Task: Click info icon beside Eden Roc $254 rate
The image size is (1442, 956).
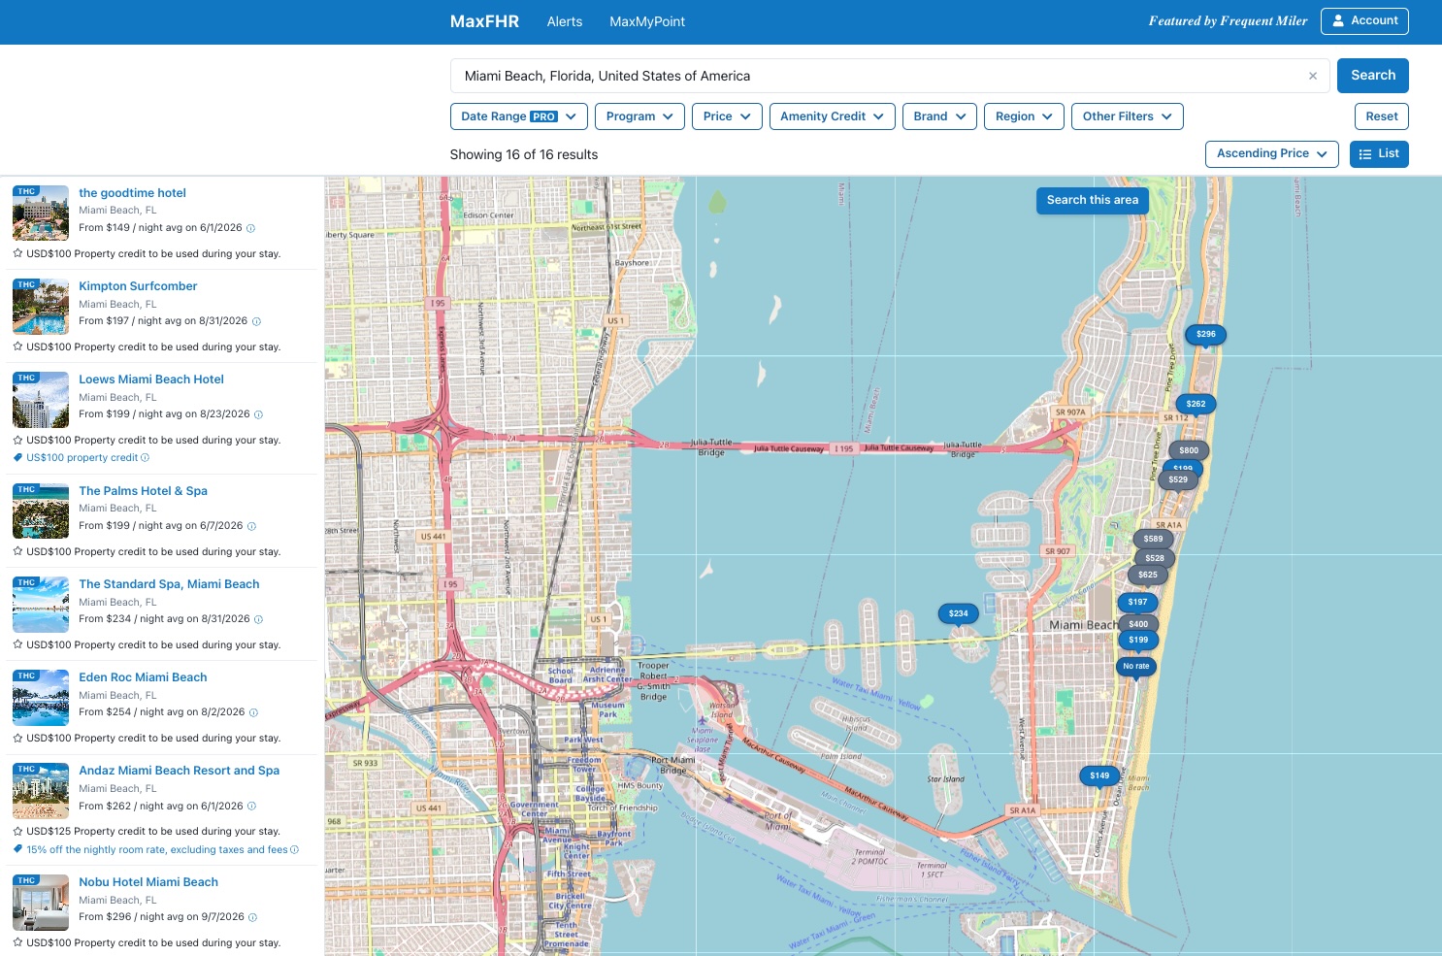Action: [253, 712]
